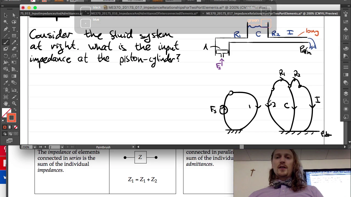Open the Stroke panel
This screenshot has width=351, height=197.
coord(346,67)
